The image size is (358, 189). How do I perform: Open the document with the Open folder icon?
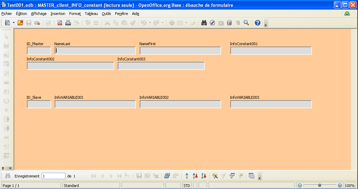[20, 23]
